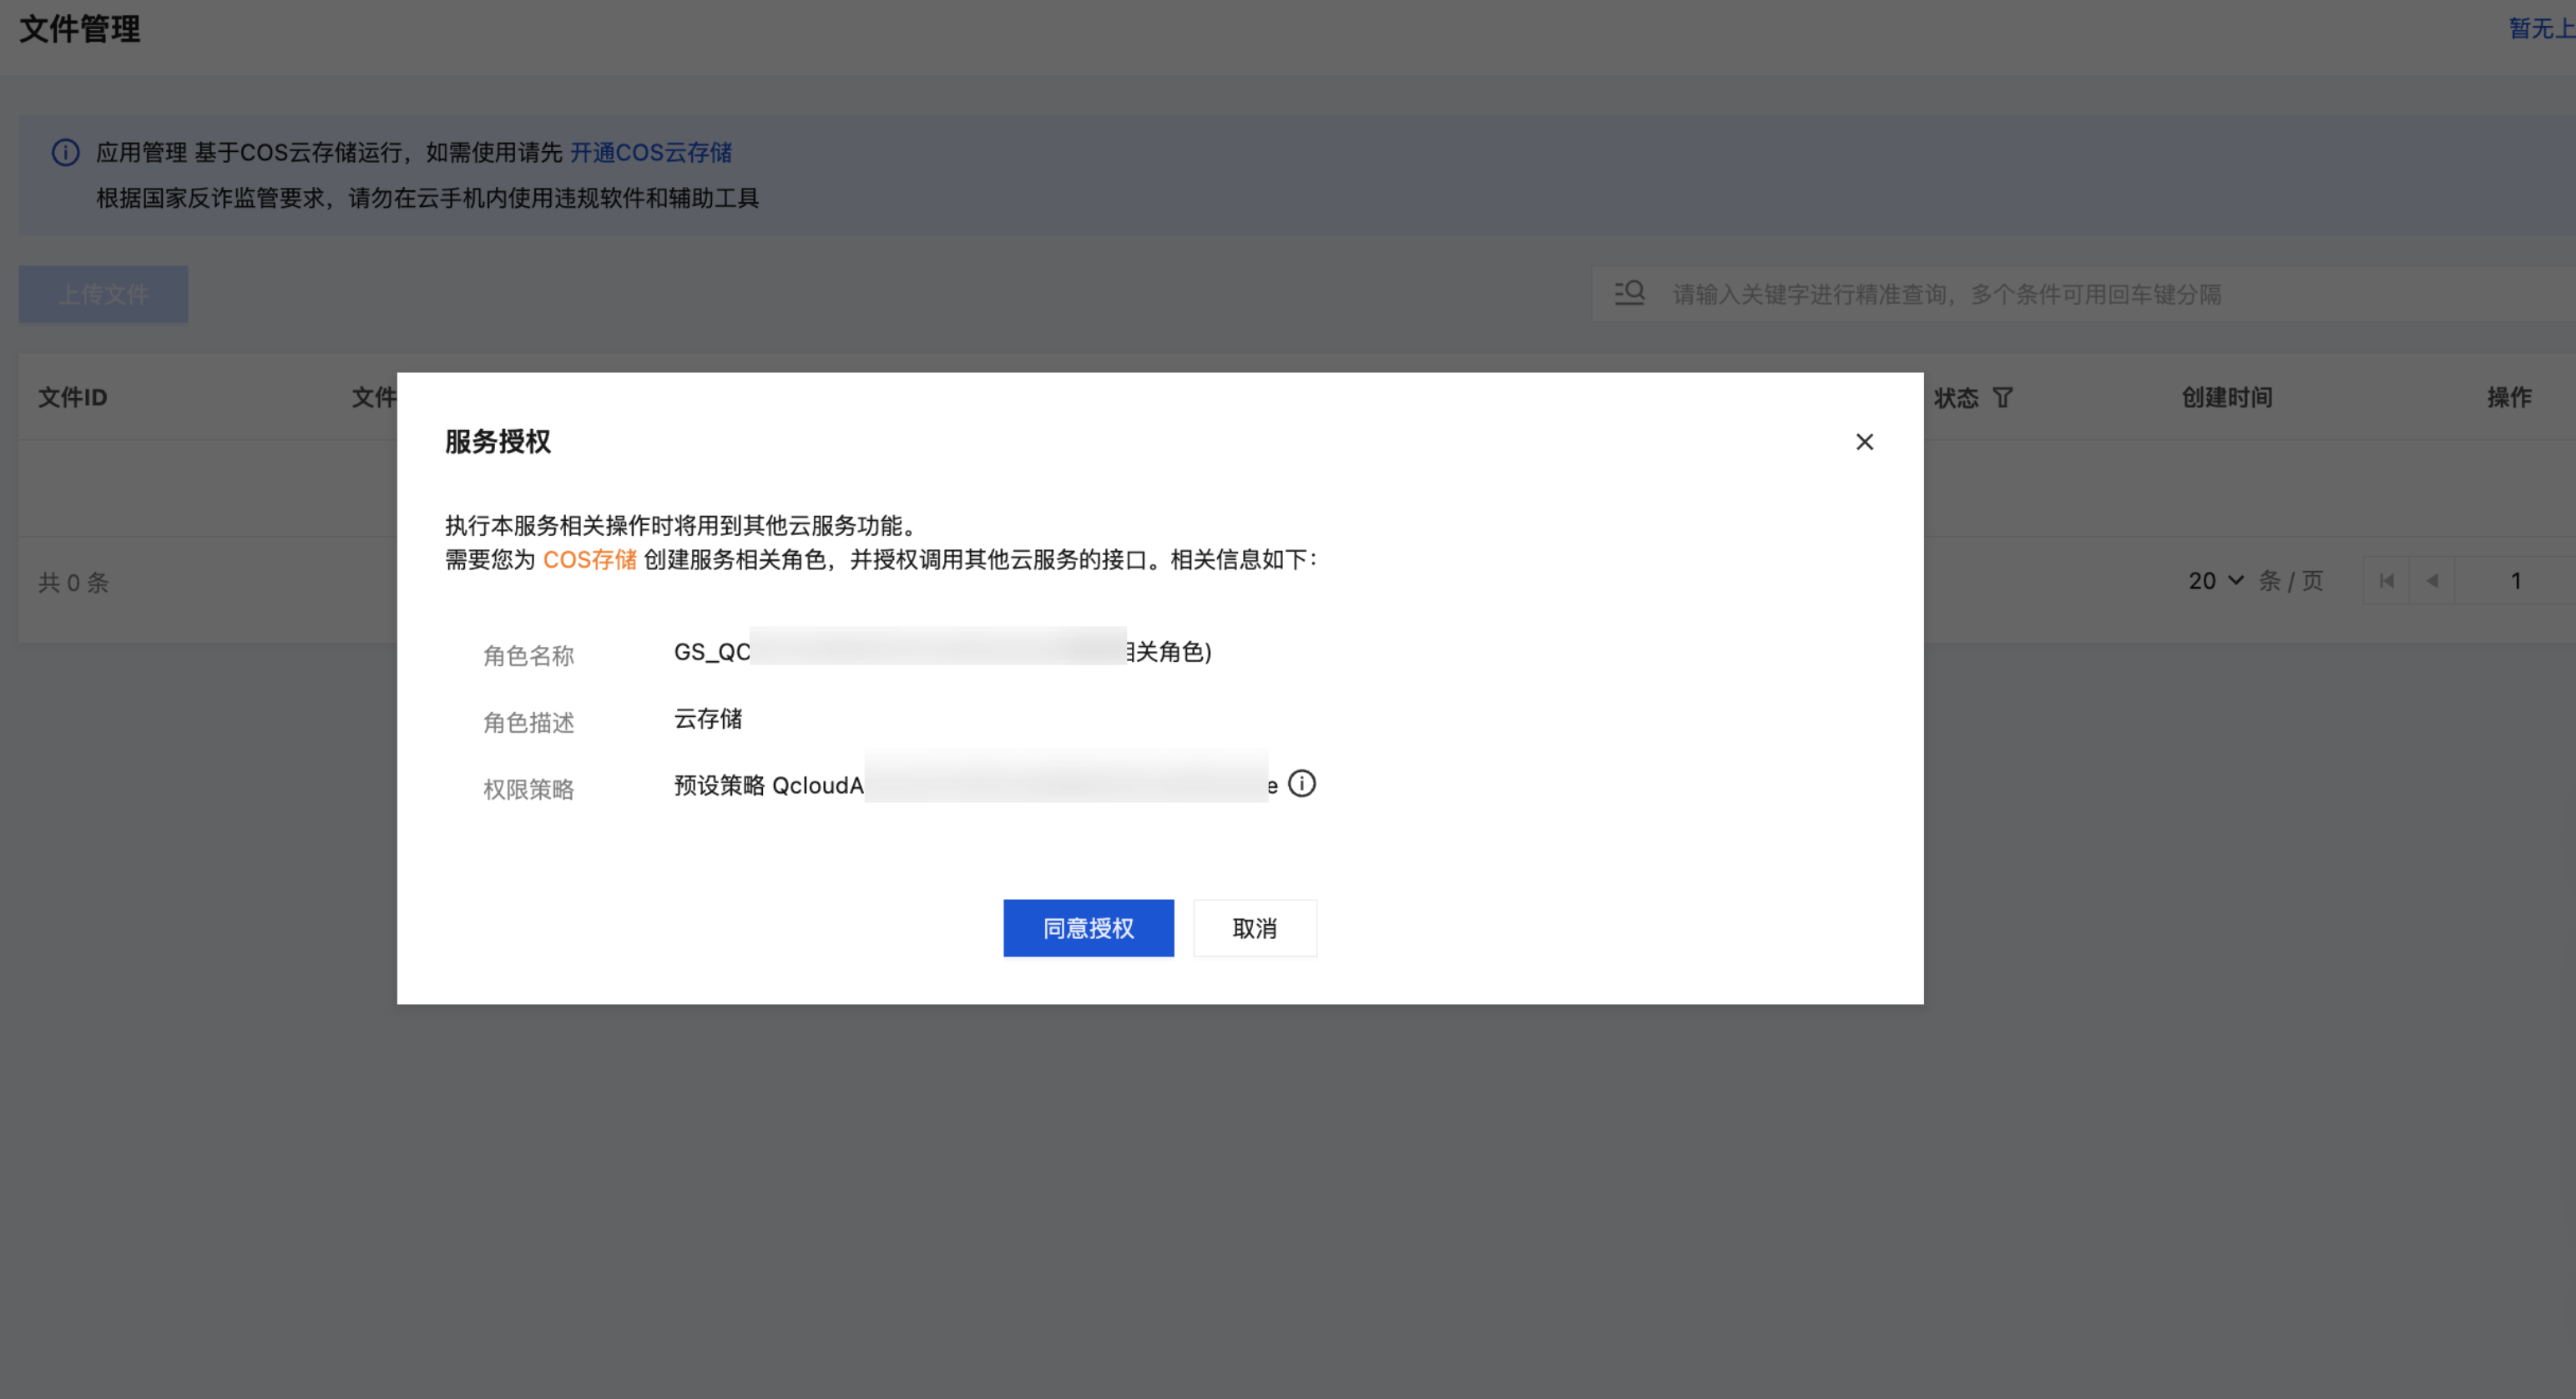
Task: Close the 服务授权 dialog with X
Action: pyautogui.click(x=1864, y=442)
